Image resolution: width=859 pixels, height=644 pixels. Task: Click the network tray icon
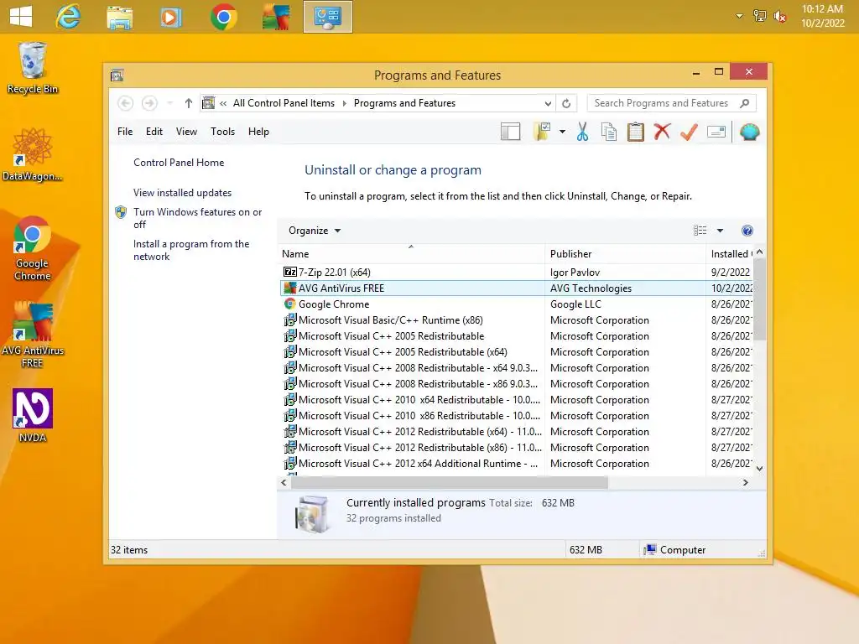pos(759,16)
